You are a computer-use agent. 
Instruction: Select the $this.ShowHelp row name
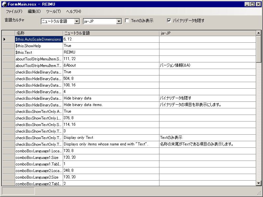click(39, 46)
